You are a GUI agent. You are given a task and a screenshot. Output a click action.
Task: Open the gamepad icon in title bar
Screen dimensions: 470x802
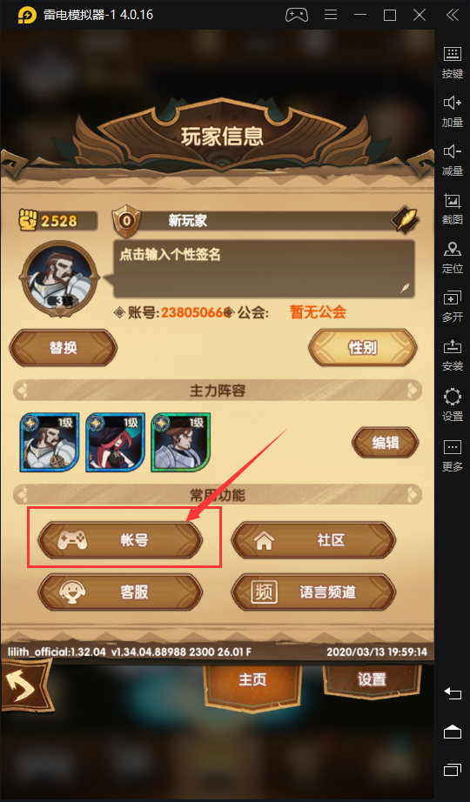[297, 15]
